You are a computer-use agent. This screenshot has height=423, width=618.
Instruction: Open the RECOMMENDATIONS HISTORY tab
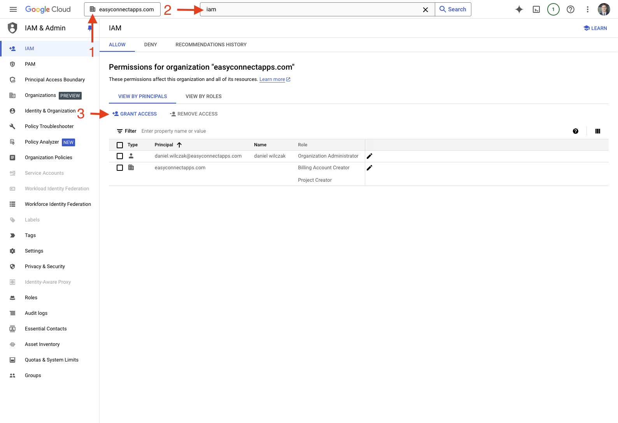(211, 45)
